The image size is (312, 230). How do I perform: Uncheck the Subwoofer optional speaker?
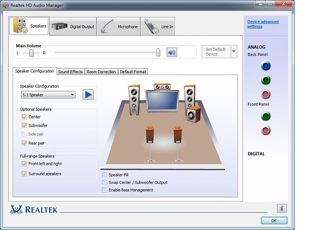[x=24, y=125]
